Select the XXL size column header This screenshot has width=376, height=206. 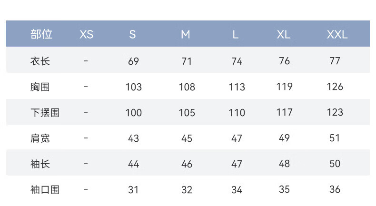tap(337, 35)
